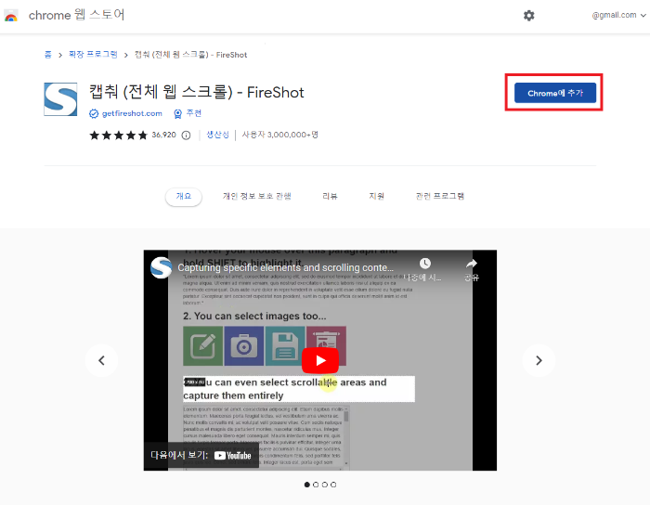Click the video title text

coord(286,267)
